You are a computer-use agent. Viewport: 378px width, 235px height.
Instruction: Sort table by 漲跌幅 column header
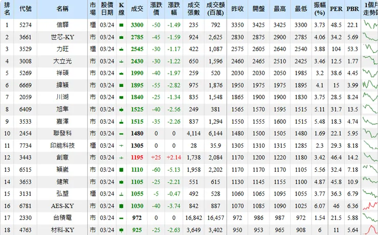174,9
